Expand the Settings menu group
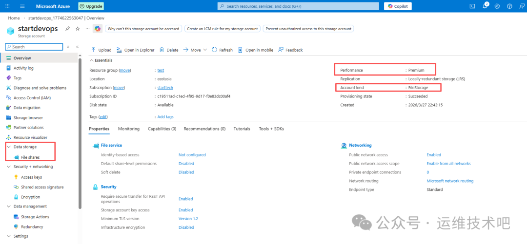 (9, 236)
